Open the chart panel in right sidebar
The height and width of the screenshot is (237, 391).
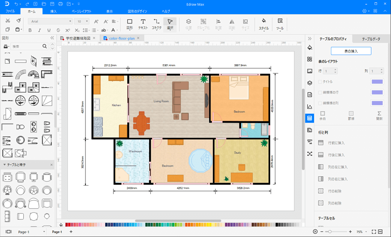click(x=310, y=107)
